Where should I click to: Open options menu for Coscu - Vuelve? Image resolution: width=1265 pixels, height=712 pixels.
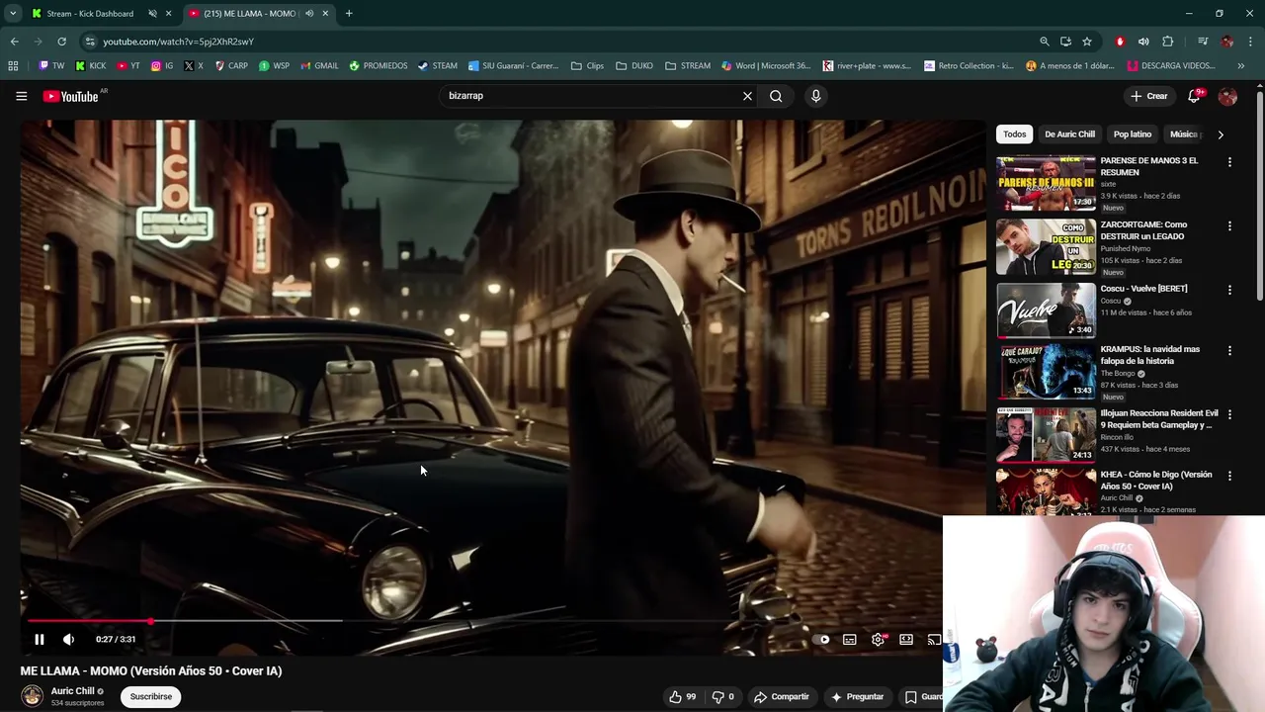point(1229,291)
